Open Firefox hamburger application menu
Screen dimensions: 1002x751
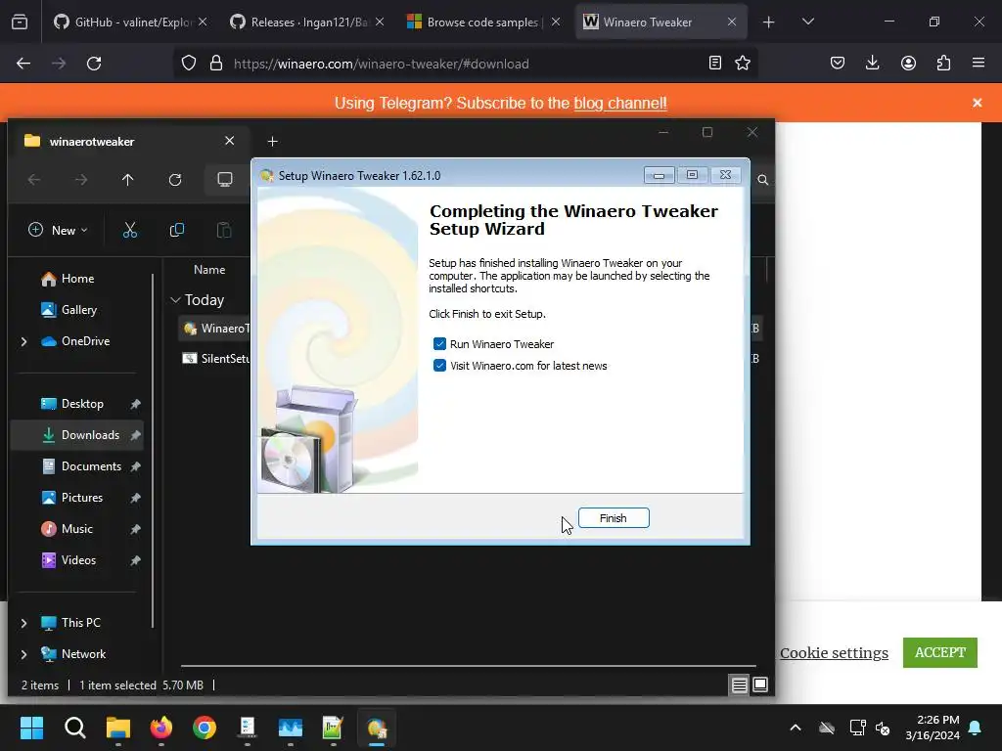979,63
